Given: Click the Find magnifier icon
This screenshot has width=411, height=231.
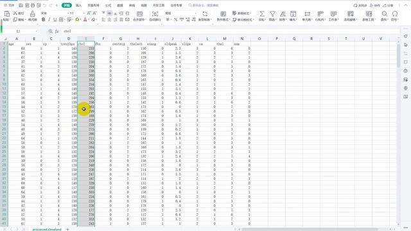Looking at the screenshot, I should 384,14.
